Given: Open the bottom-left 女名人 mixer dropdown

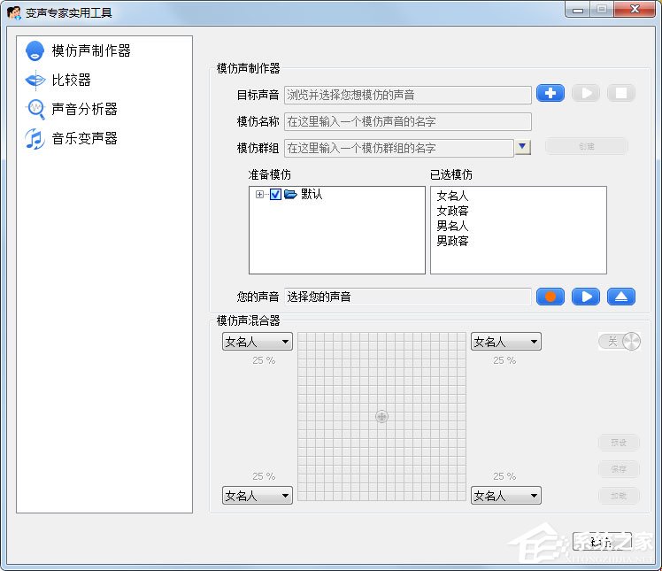Looking at the screenshot, I should (258, 496).
